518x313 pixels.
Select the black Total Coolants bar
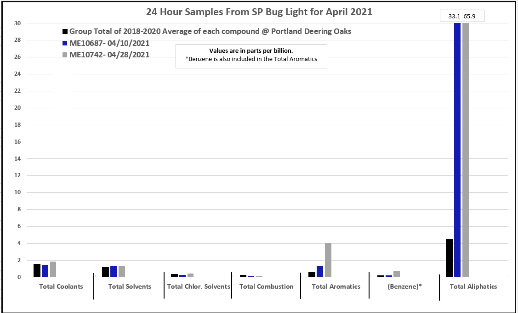coord(37,270)
